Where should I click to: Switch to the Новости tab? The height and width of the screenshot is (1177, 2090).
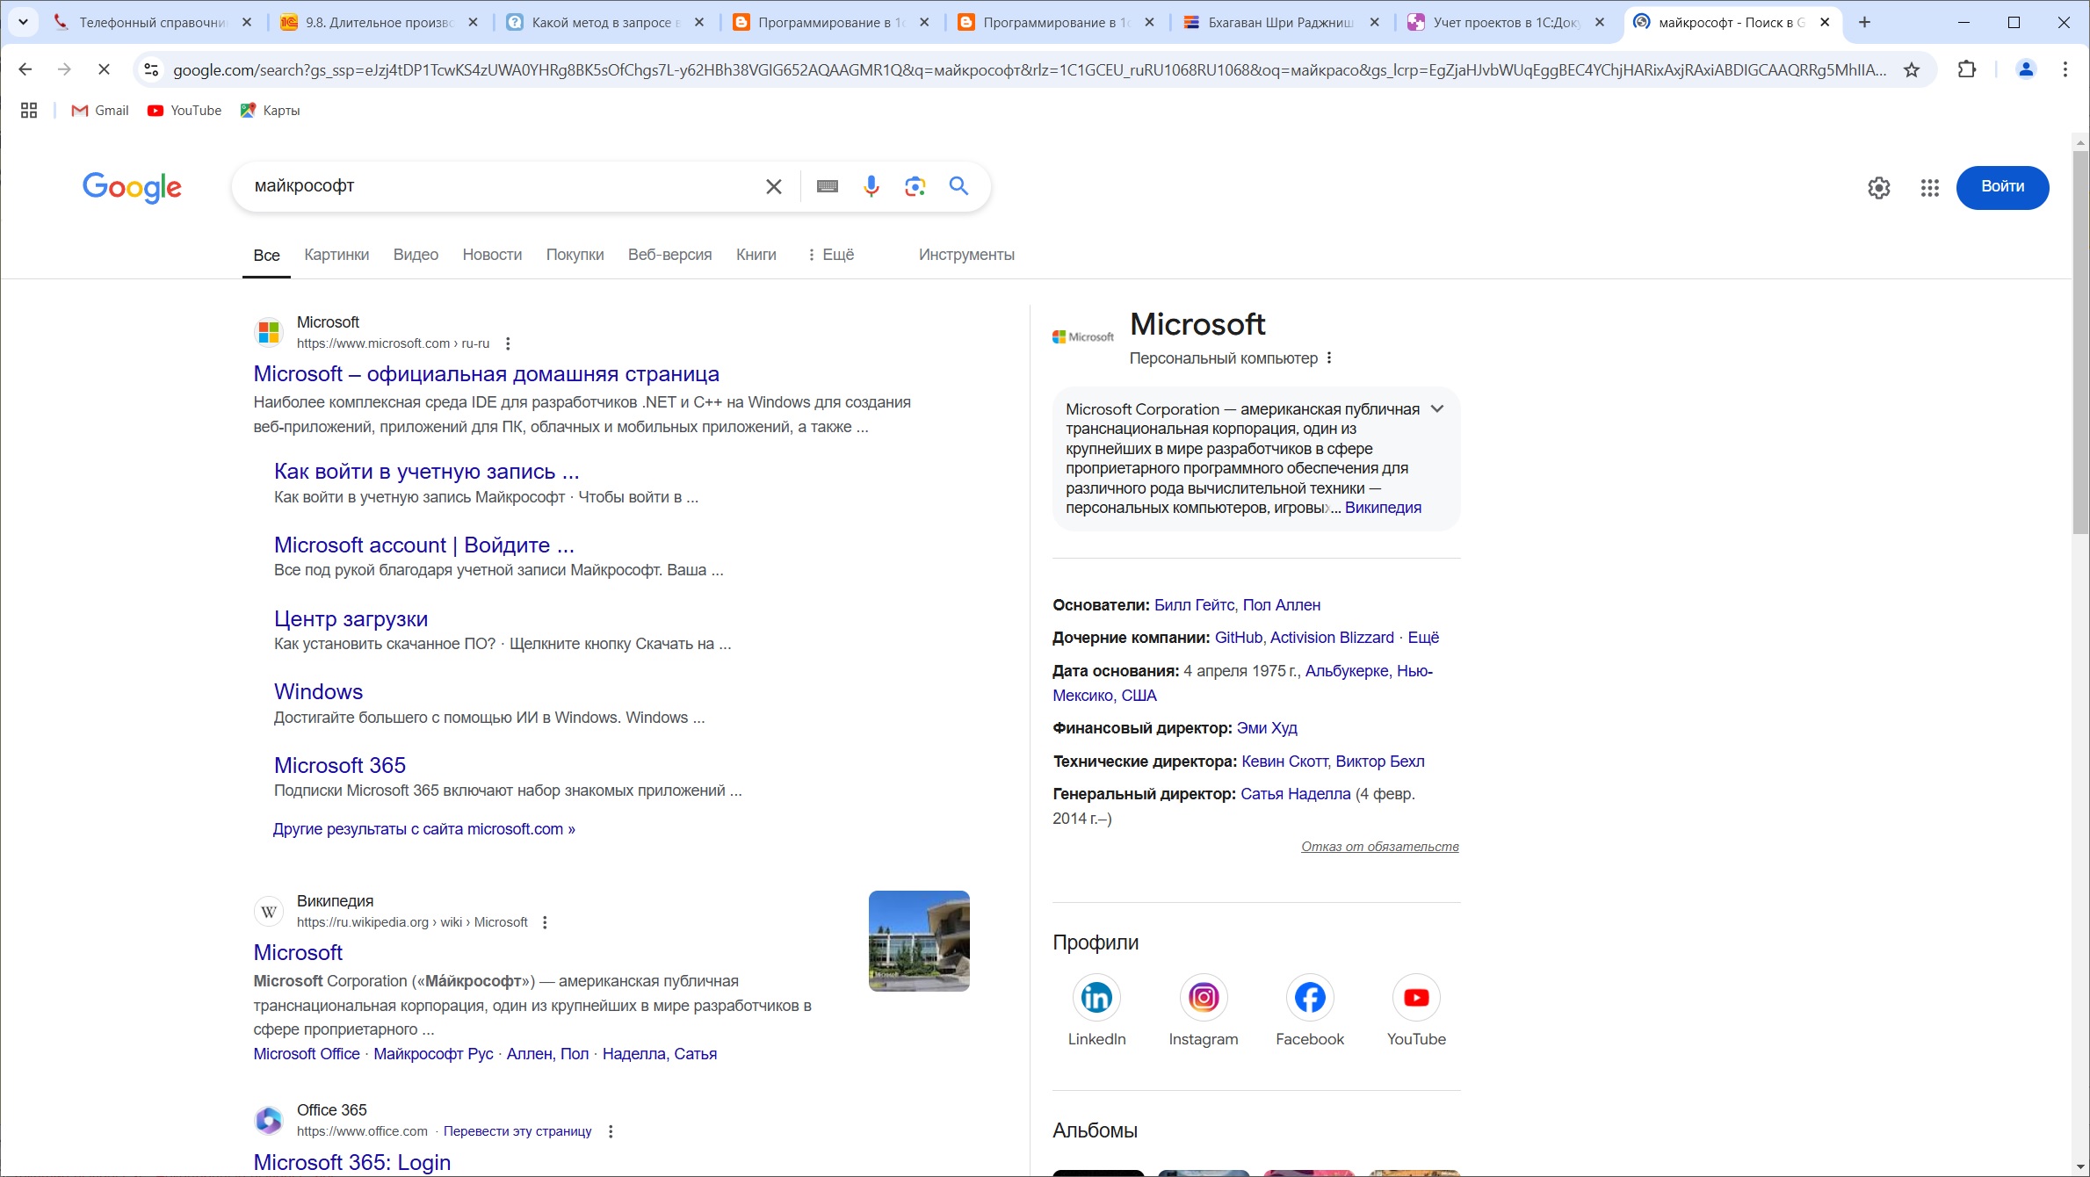point(492,255)
